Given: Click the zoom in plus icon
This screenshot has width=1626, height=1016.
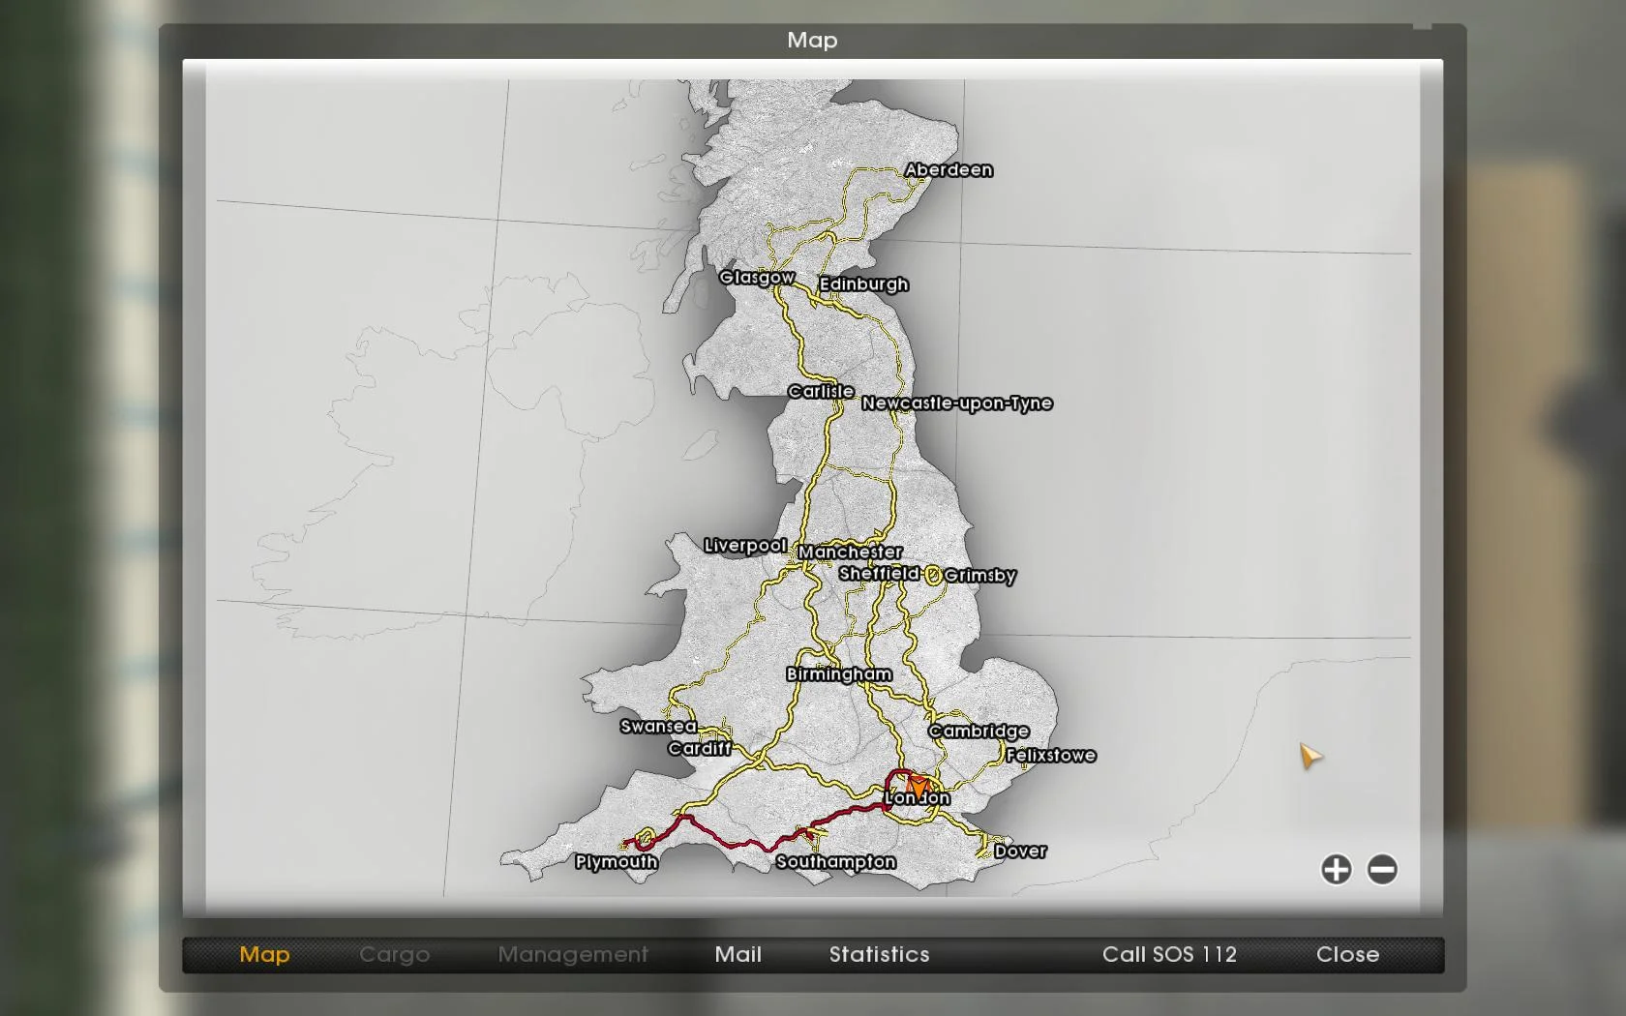Looking at the screenshot, I should coord(1335,870).
